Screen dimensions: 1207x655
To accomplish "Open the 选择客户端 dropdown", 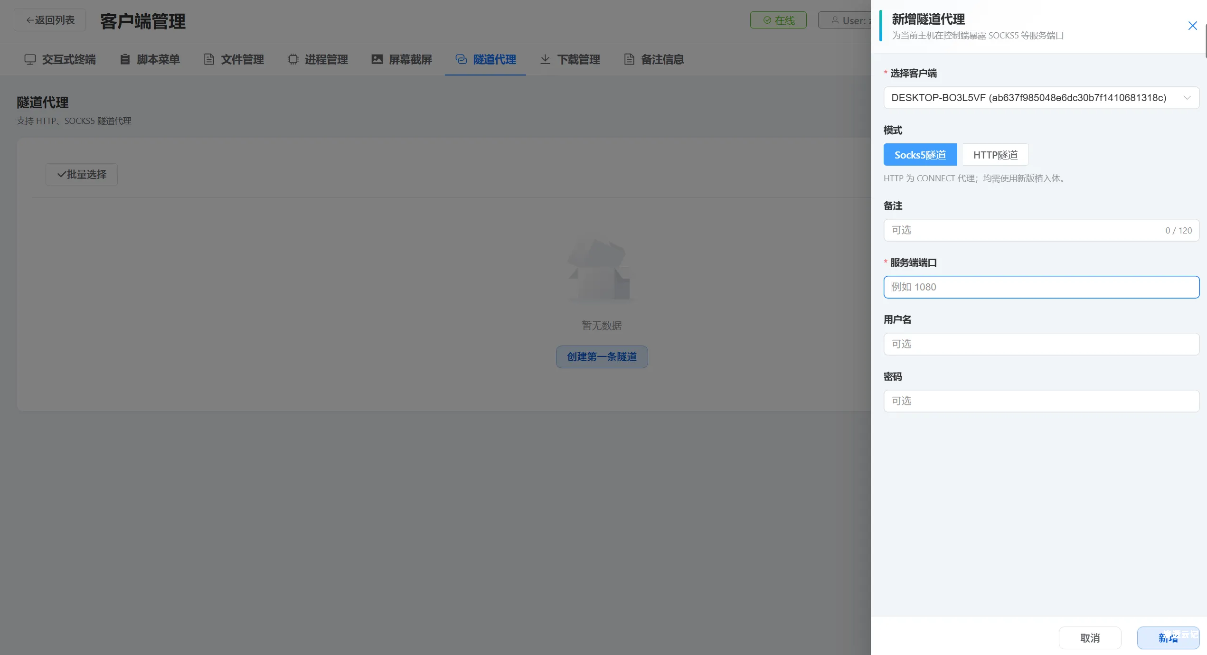I will [1041, 98].
